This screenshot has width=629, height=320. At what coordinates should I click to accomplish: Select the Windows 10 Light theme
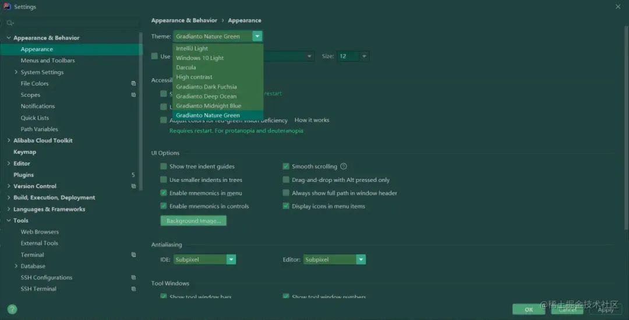(x=218, y=58)
